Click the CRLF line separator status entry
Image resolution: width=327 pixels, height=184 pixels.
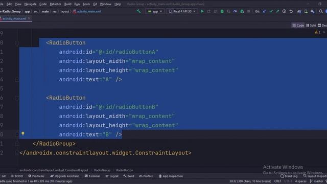pos(277,181)
